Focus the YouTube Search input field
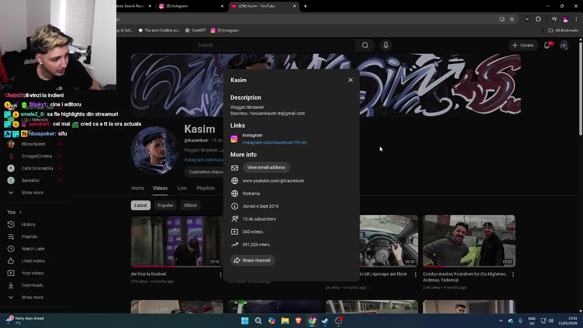Viewport: 583px width, 328px height. click(x=274, y=45)
